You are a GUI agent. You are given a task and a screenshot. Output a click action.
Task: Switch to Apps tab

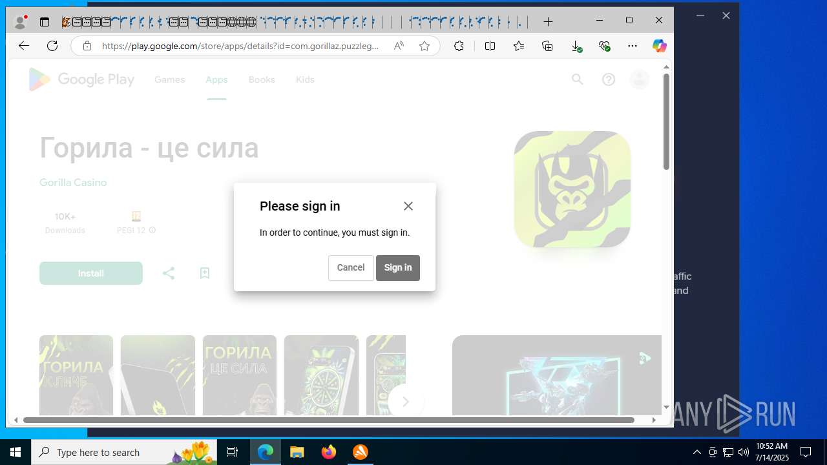tap(216, 79)
